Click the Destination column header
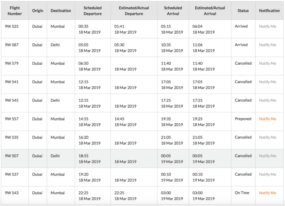 (61, 11)
